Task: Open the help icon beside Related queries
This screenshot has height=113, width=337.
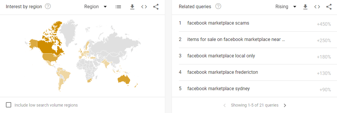Action: pyautogui.click(x=218, y=6)
